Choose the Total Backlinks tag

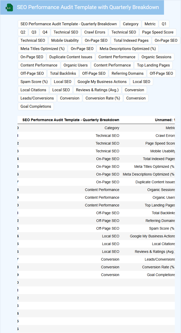click(63, 73)
